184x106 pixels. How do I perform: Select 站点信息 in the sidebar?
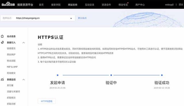(x=11, y=36)
